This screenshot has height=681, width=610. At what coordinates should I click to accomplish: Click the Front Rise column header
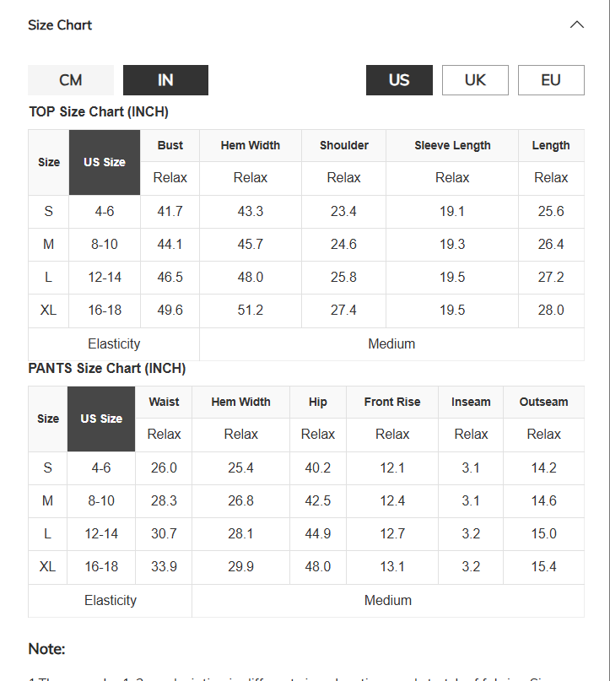pos(392,403)
